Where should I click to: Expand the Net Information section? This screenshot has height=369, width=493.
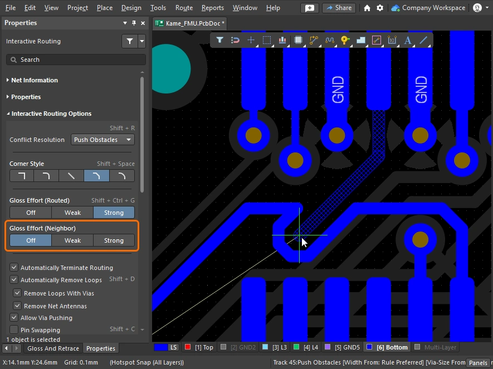pyautogui.click(x=34, y=80)
